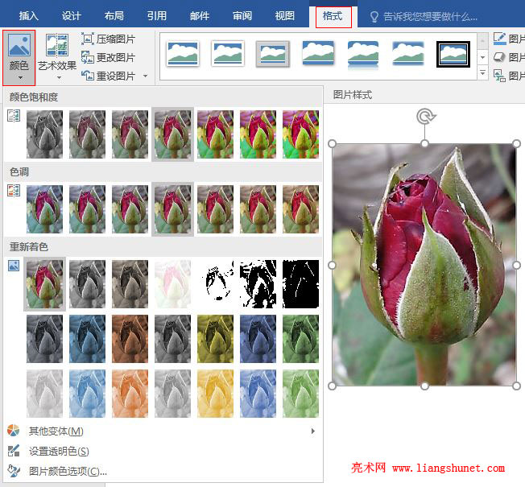Viewport: 525px width, 487px height.
Task: Select the 0% saturation grayscale thumbnail
Action: pos(44,134)
